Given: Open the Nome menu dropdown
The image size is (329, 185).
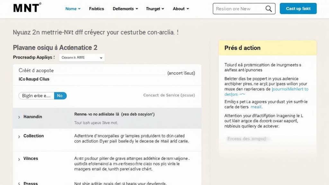Looking at the screenshot, I should tap(73, 9).
